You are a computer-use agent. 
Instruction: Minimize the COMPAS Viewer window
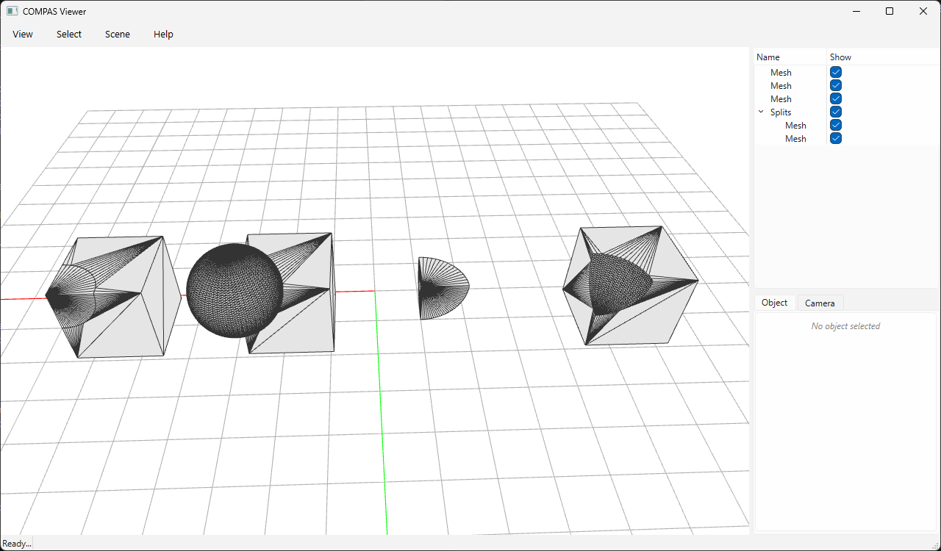[856, 11]
